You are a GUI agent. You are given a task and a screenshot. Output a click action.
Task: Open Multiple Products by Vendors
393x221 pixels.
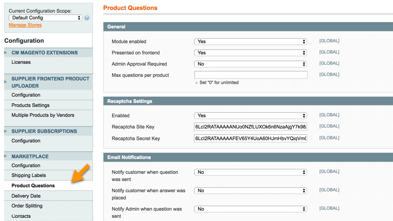coord(43,115)
